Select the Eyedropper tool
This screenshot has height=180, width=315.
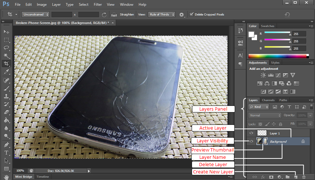(x=6, y=72)
